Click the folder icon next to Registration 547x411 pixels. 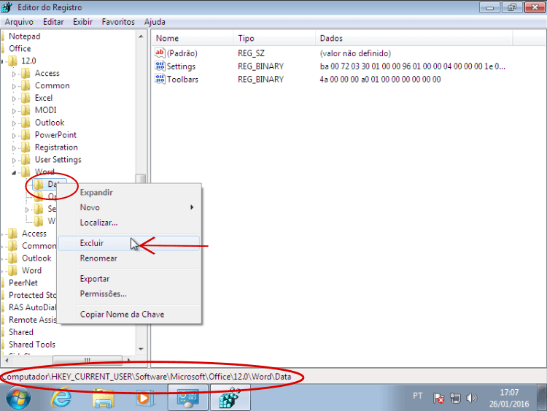click(x=26, y=147)
